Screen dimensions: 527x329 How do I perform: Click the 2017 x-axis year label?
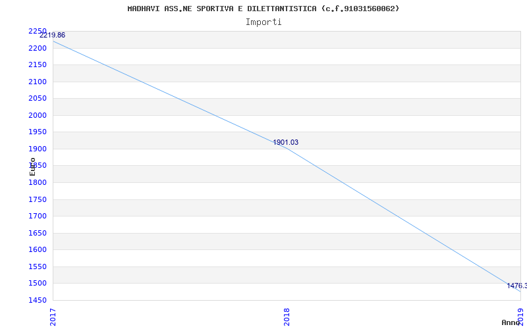(x=53, y=317)
